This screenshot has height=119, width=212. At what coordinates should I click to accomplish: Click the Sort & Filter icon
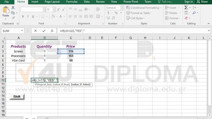click(194, 8)
